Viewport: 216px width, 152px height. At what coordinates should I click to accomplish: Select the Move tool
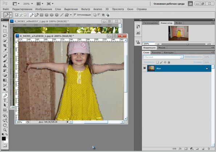tap(5, 26)
